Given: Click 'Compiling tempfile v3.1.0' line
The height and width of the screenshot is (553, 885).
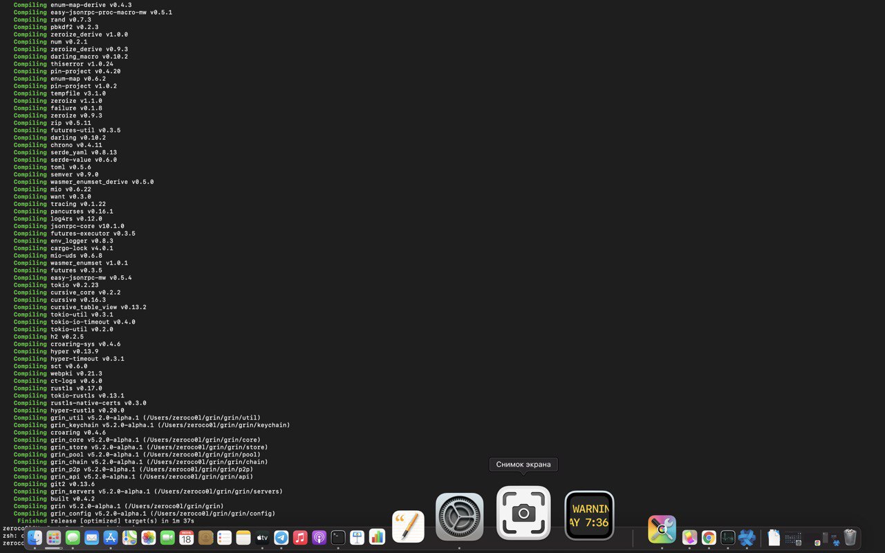Looking at the screenshot, I should [60, 93].
